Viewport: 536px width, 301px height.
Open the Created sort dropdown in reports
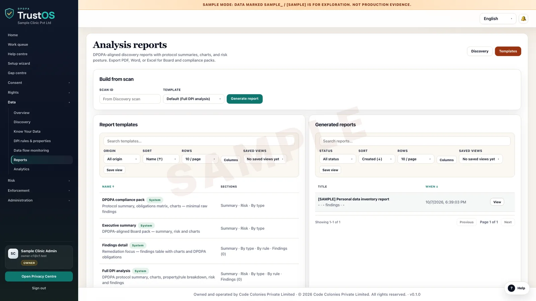pos(377,159)
